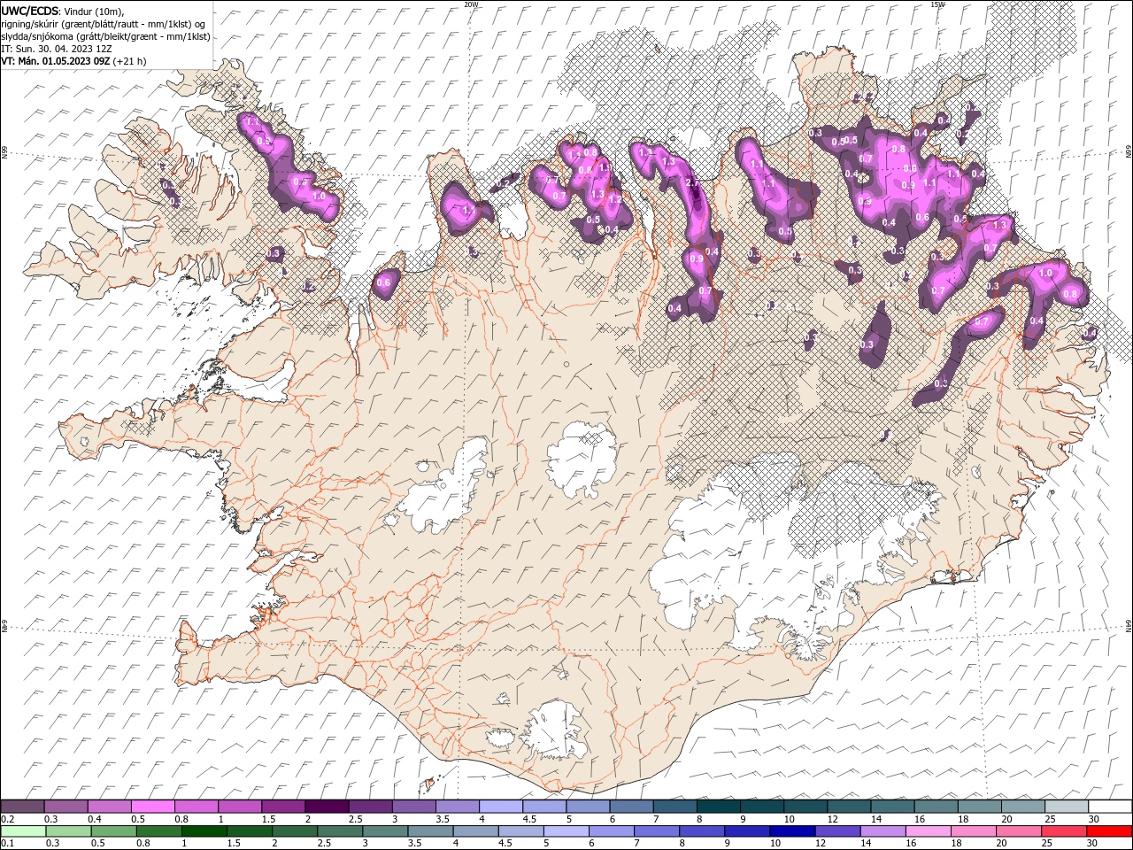Screen dimensions: 1133x850
Task: Pick the 1–1.5 magenta snow legend swatch
Action: click(240, 807)
